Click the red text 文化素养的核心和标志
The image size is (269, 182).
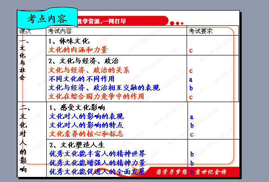click(86, 134)
